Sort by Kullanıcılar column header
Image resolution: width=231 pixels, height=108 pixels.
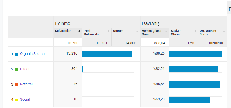point(68,33)
